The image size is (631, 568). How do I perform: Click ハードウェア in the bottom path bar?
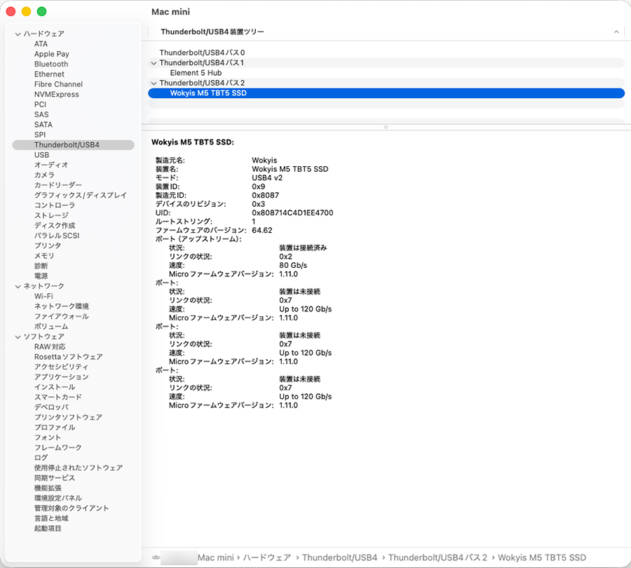click(x=267, y=557)
